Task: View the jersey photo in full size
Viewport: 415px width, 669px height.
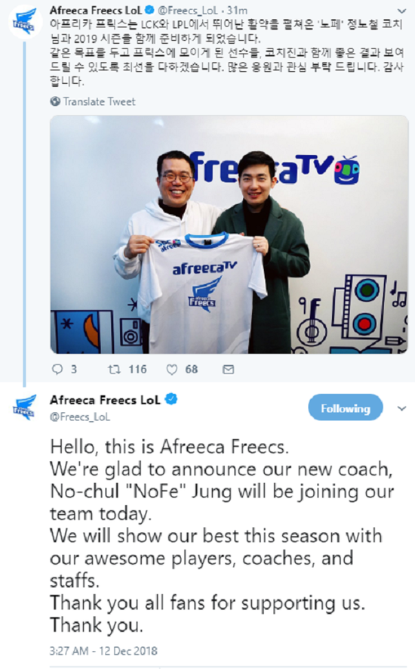Action: 229,234
